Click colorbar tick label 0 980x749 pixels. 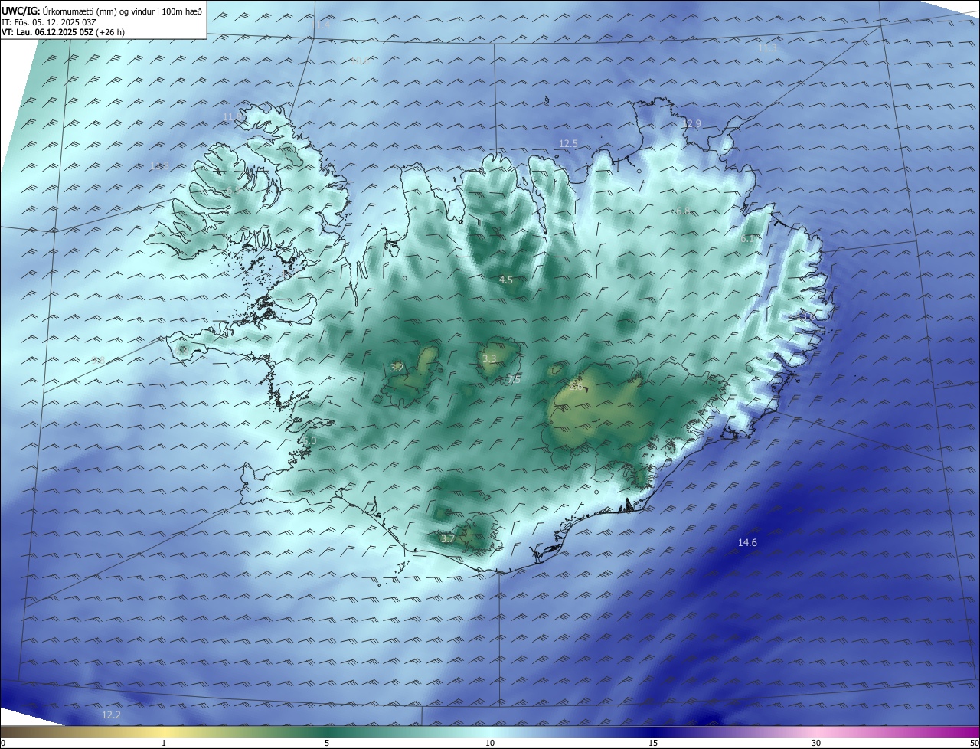(x=2, y=743)
